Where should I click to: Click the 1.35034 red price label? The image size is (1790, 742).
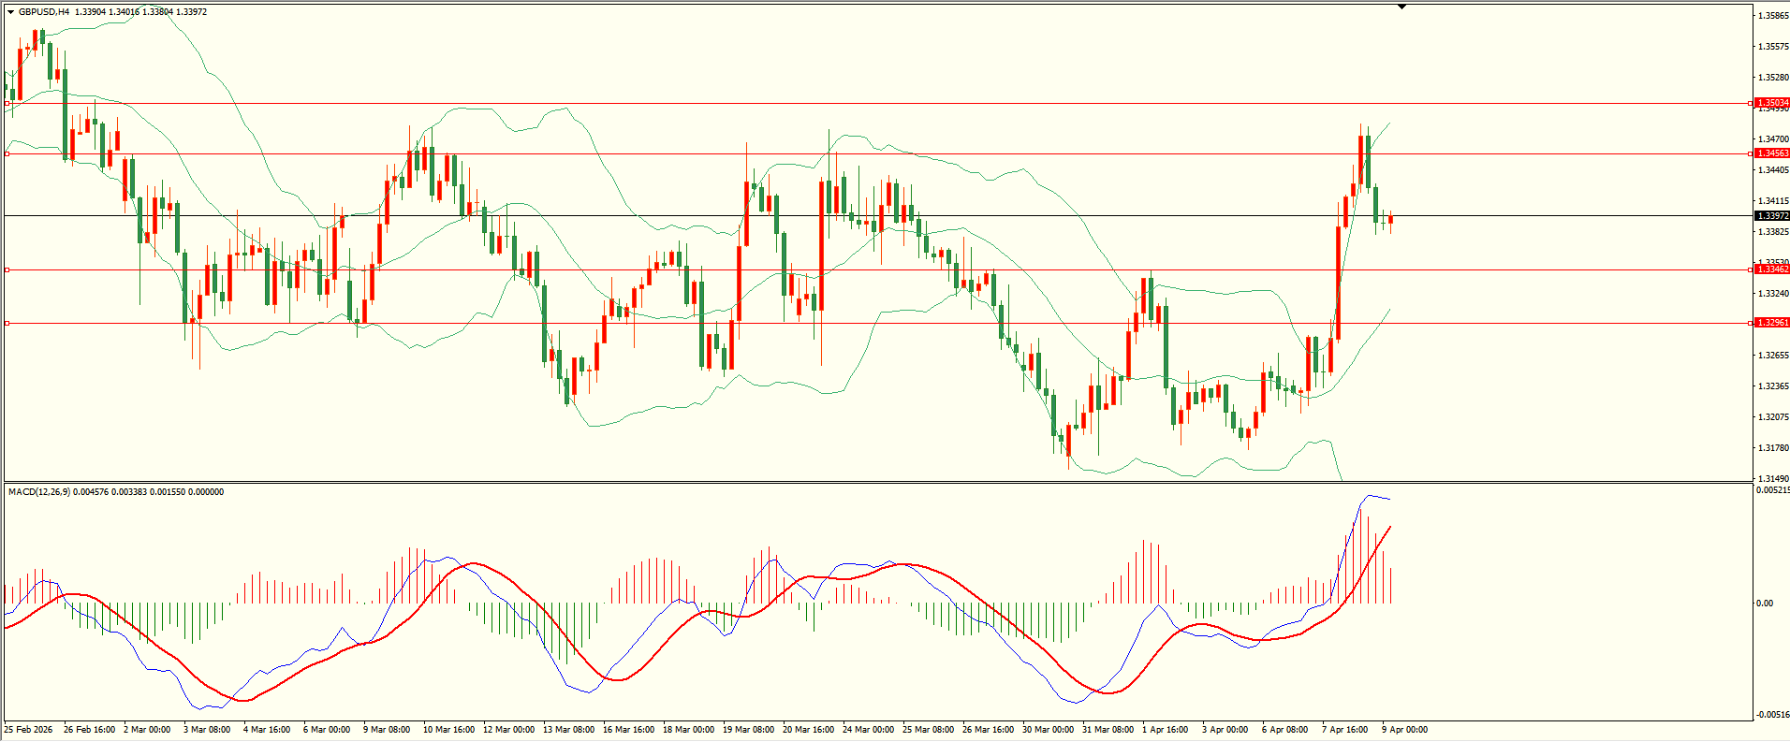click(1771, 103)
